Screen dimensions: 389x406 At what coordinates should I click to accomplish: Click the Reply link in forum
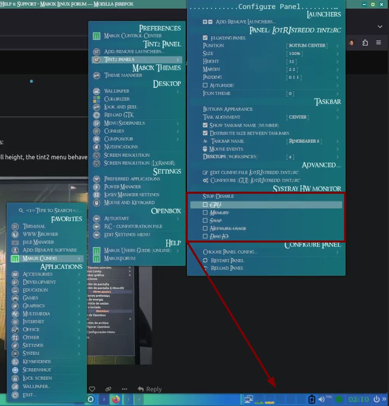[x=150, y=389]
